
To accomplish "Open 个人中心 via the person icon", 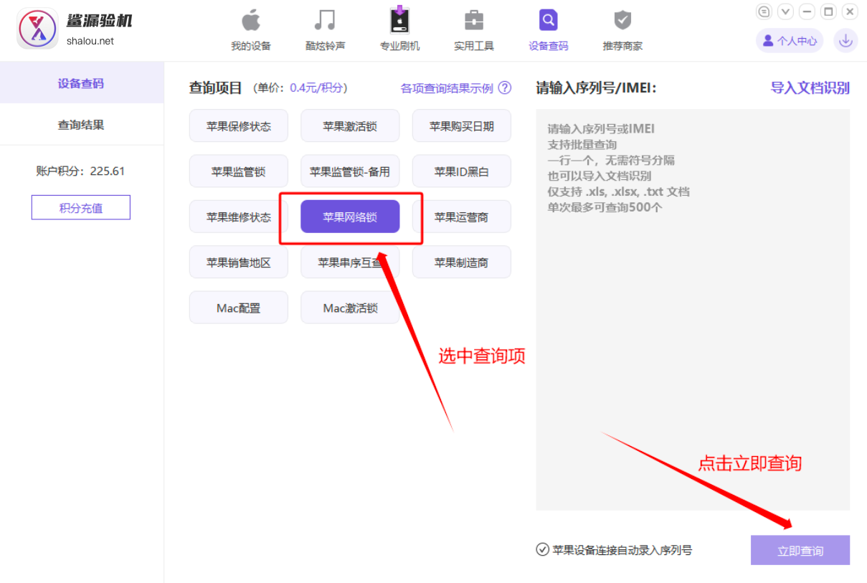I will click(790, 41).
